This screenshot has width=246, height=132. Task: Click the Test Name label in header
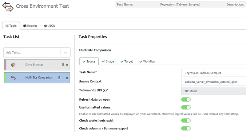125,5
